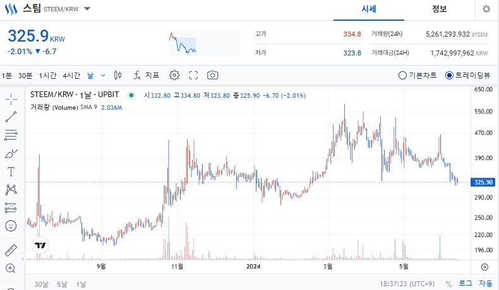This screenshot has height=290, width=499.
Task: Select the 1시간 chart interval
Action: pos(48,75)
